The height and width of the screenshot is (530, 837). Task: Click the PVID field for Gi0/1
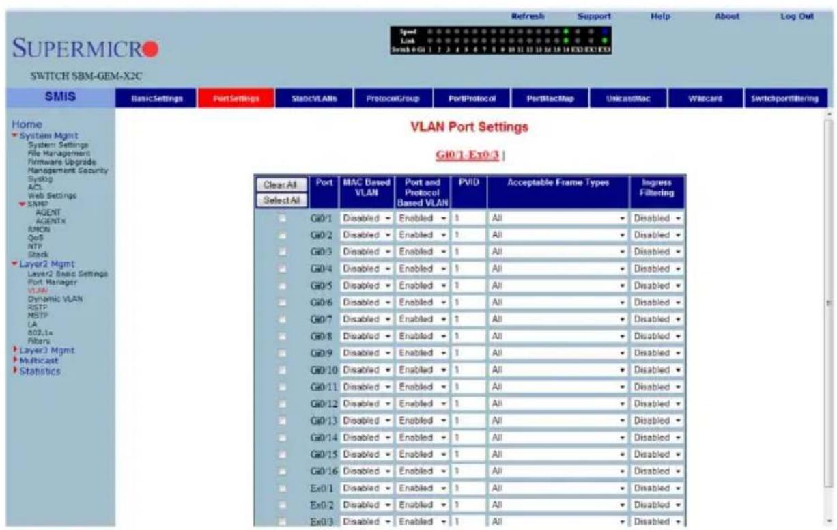tap(467, 218)
